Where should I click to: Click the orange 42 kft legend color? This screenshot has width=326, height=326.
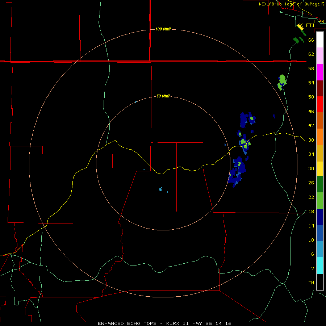click(320, 137)
